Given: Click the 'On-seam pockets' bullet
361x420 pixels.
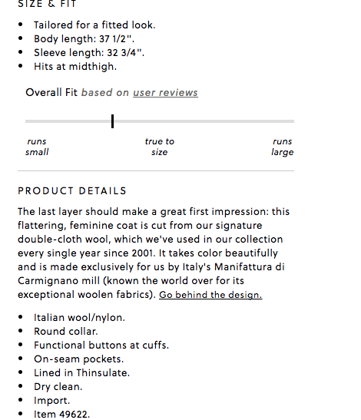Looking at the screenshot, I should point(79,359).
